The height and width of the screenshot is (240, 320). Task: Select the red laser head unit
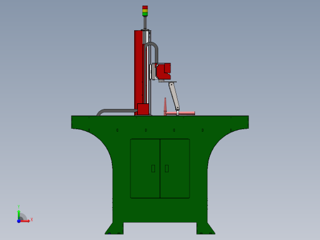164,71
